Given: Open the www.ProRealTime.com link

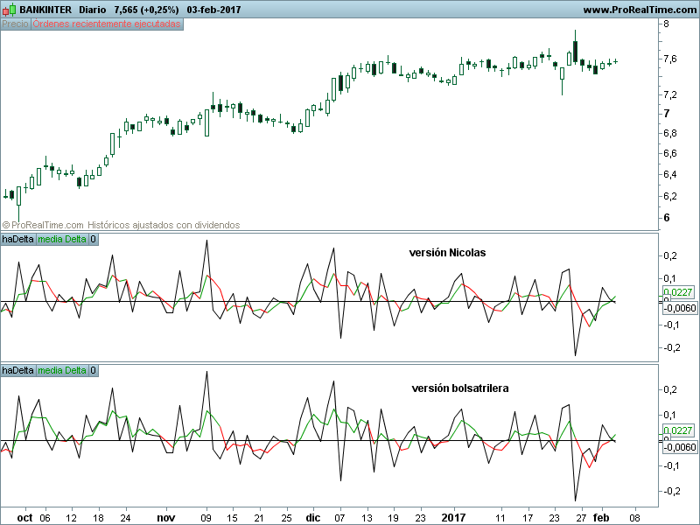Looking at the screenshot, I should (640, 10).
